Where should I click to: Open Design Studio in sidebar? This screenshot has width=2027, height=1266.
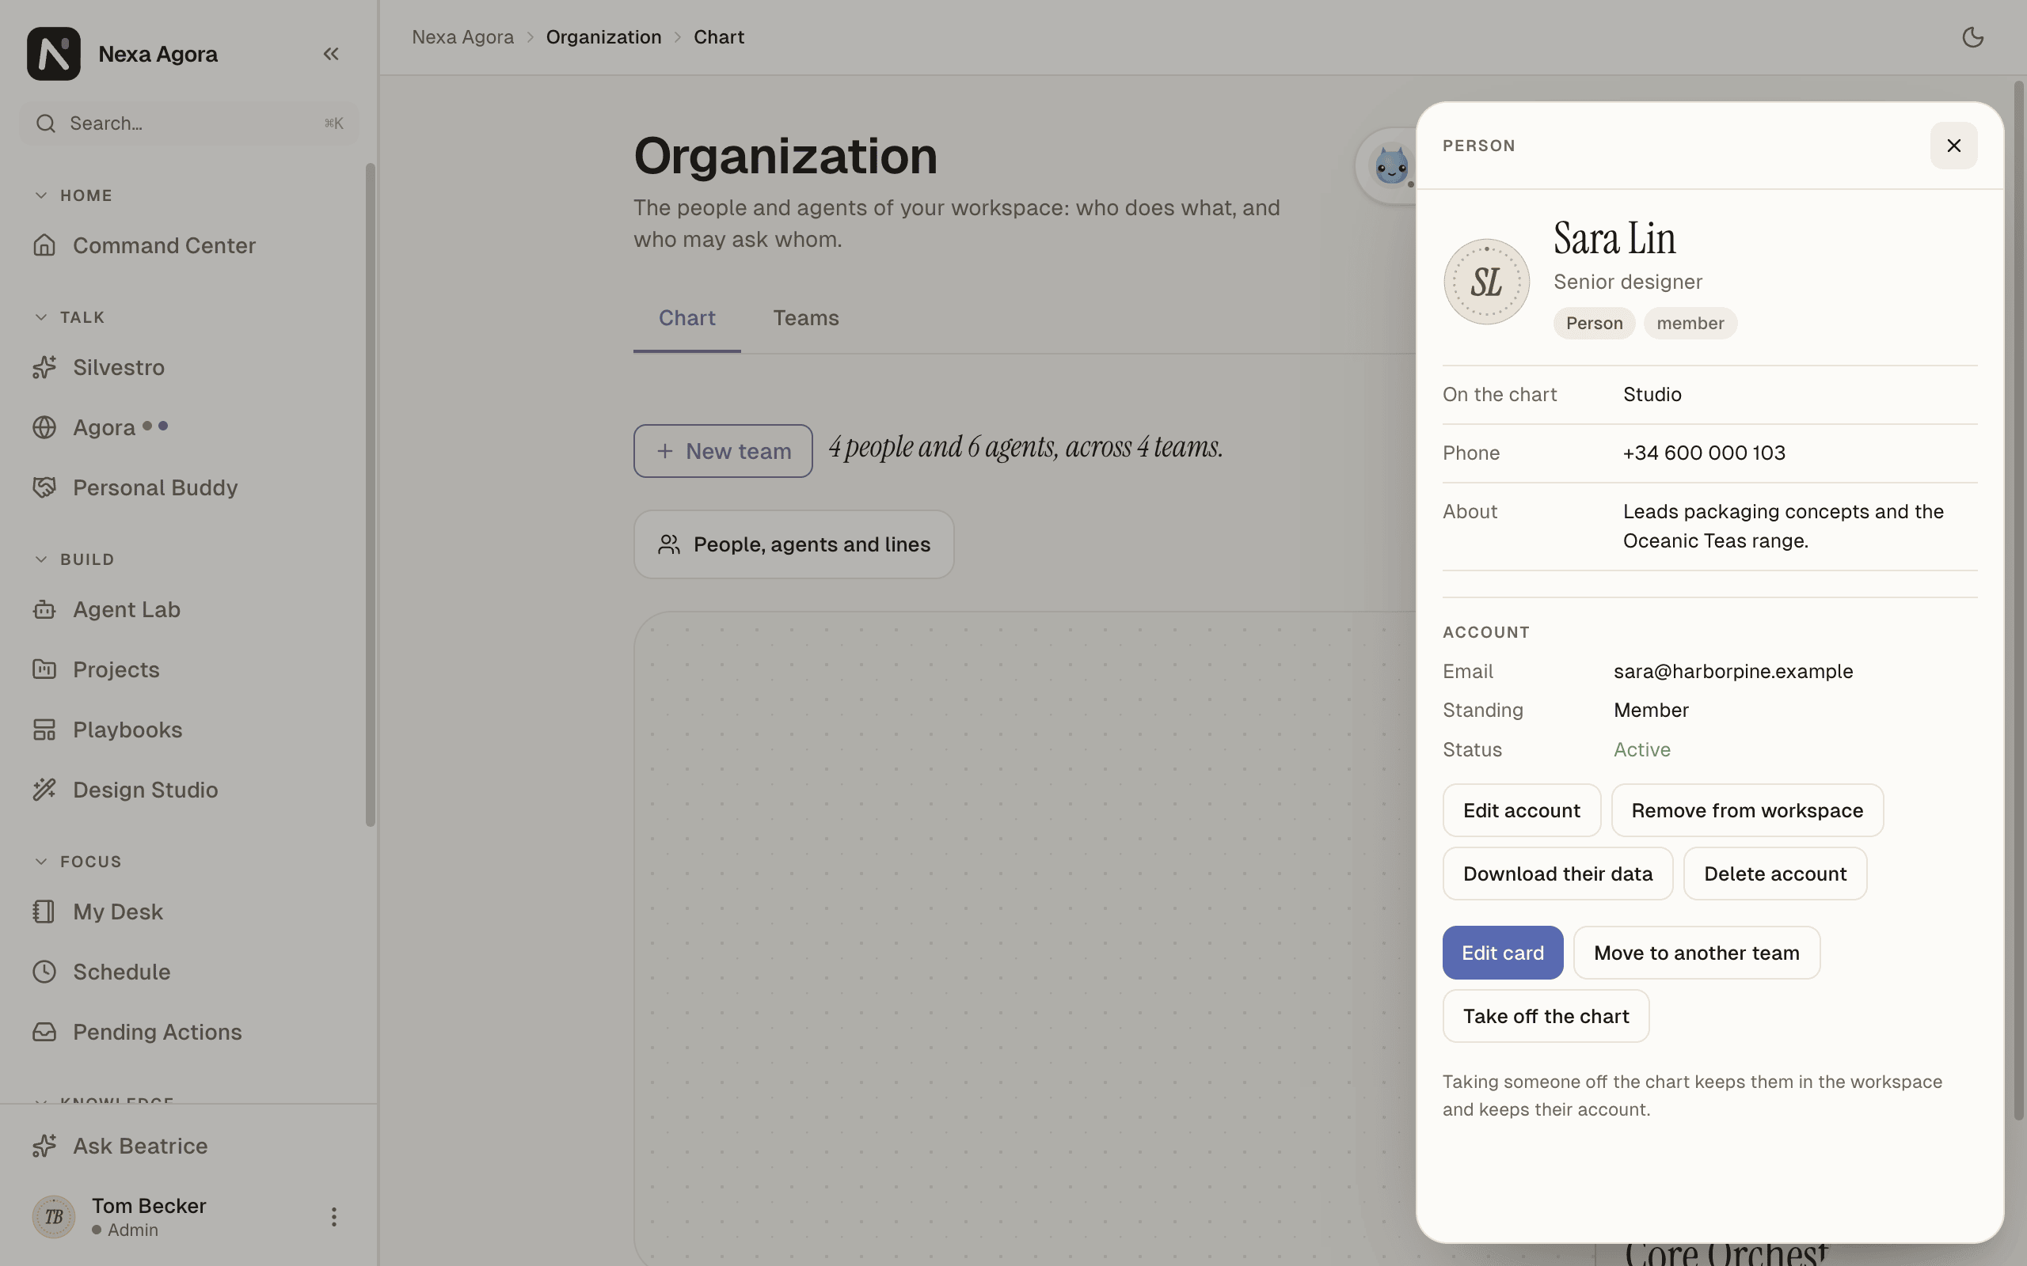pyautogui.click(x=188, y=790)
